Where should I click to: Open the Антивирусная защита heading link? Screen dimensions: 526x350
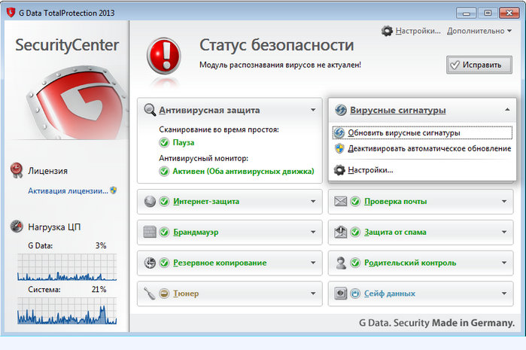click(209, 110)
